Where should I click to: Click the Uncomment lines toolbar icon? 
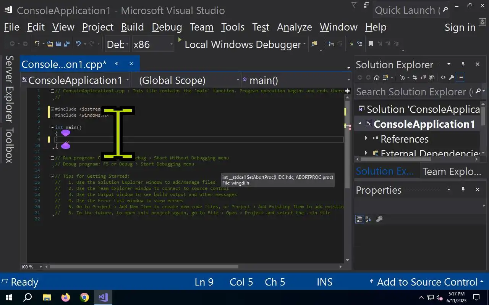click(359, 44)
